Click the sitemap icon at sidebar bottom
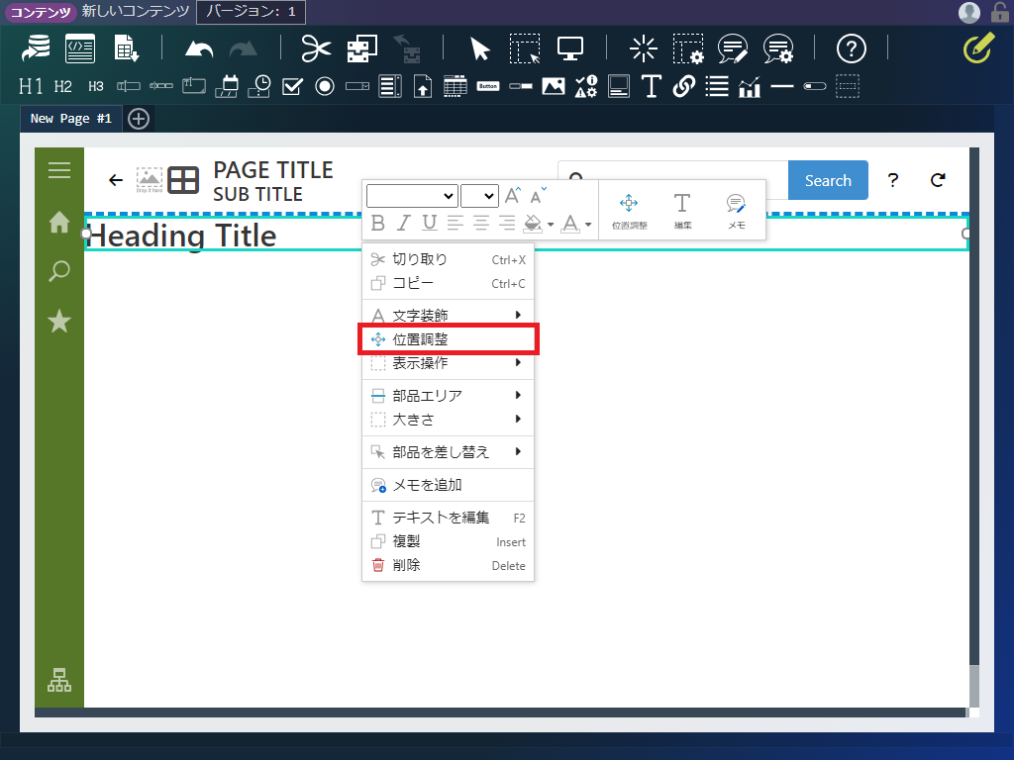The image size is (1014, 760). tap(59, 680)
